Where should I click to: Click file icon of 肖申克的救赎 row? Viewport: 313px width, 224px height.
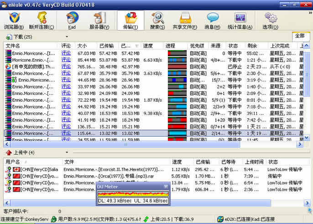click(x=8, y=67)
